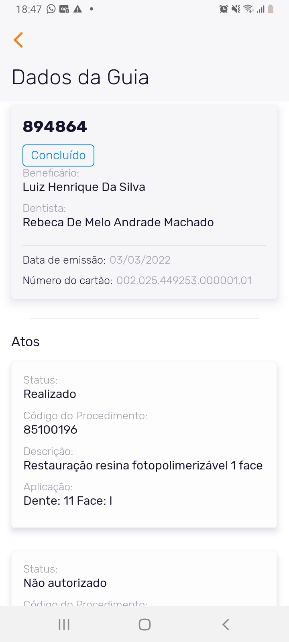Tap the muted sound status icon
The image size is (289, 642).
(x=236, y=9)
